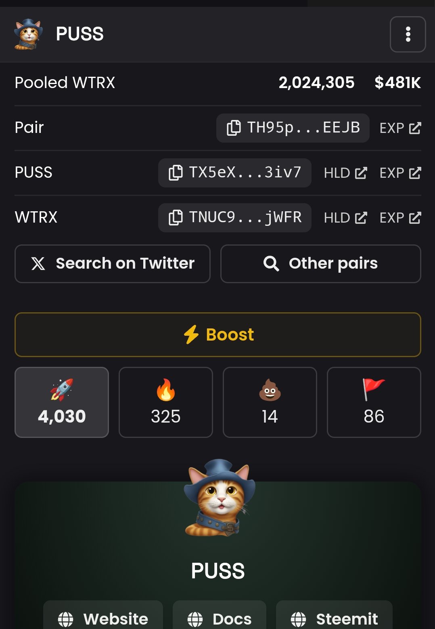Open the three-dot options menu
This screenshot has width=435, height=629.
point(408,34)
